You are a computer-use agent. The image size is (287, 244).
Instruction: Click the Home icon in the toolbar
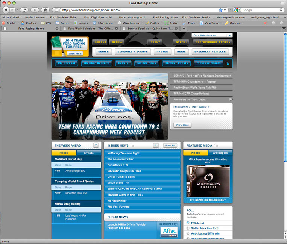(46, 10)
